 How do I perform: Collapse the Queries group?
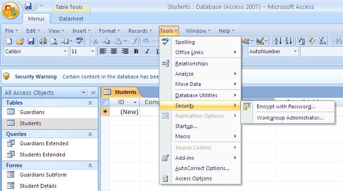coord(90,134)
